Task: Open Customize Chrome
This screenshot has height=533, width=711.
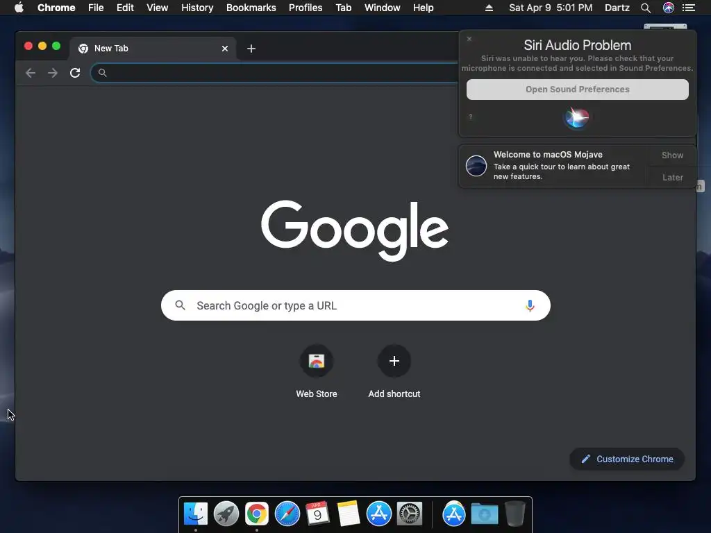Action: 627,459
